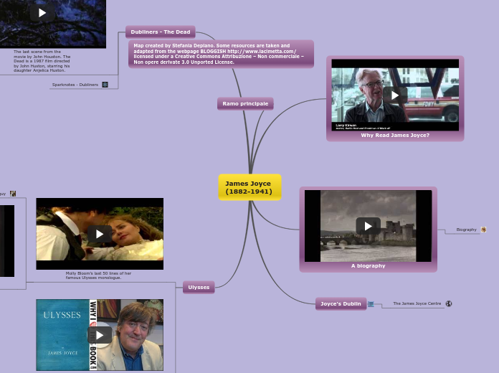Select the Ramo principale node
The image size is (499, 373).
pos(245,103)
